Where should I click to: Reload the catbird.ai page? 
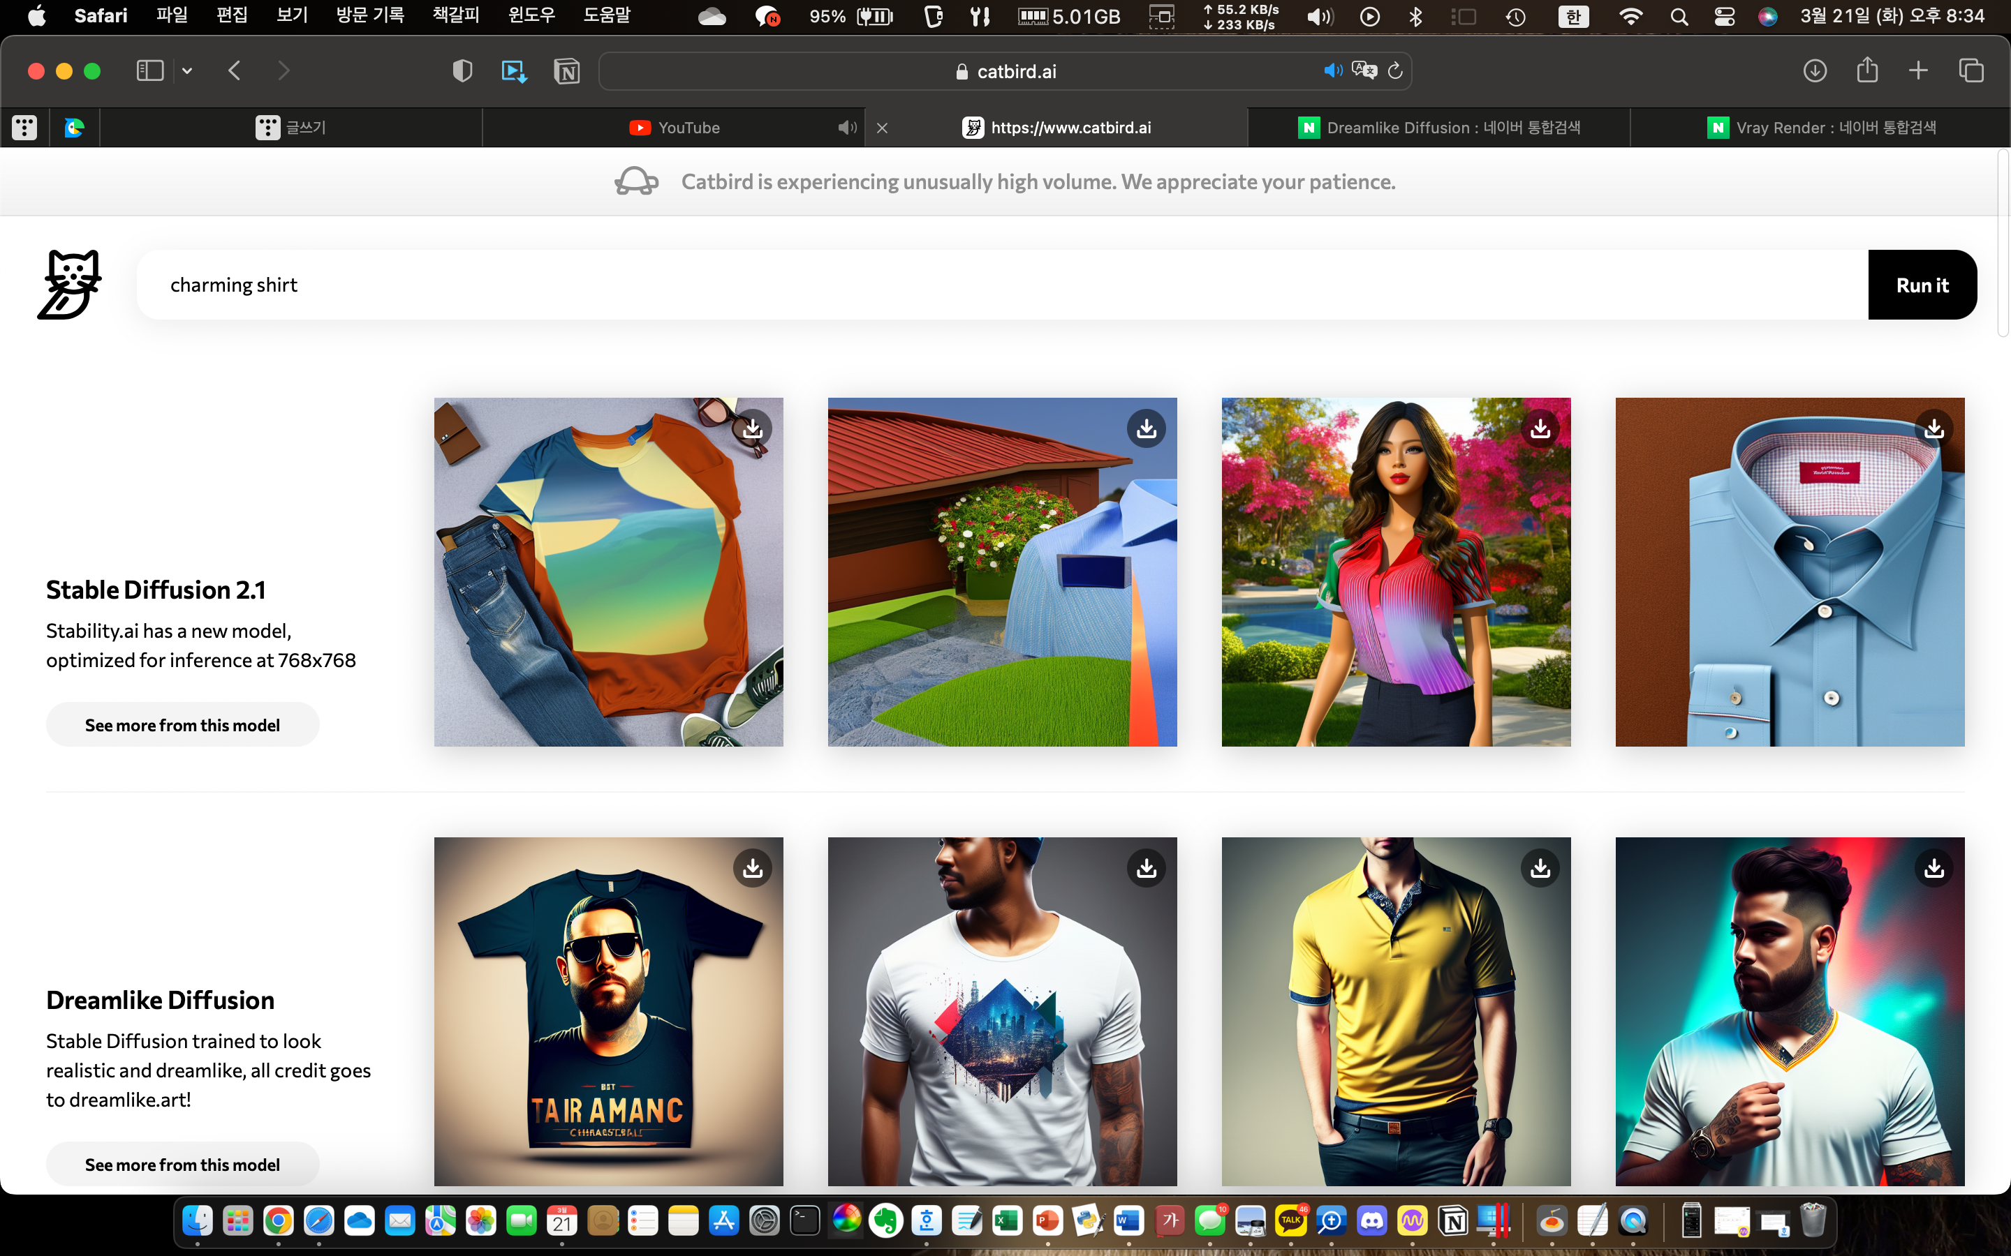click(1395, 71)
